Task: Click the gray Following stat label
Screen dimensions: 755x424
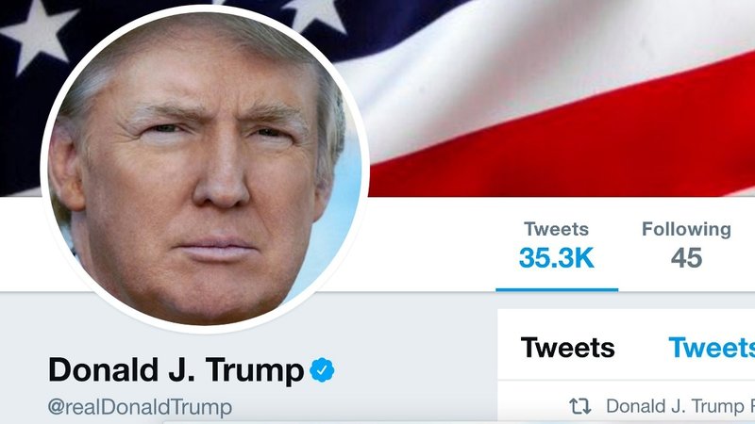Action: point(687,229)
